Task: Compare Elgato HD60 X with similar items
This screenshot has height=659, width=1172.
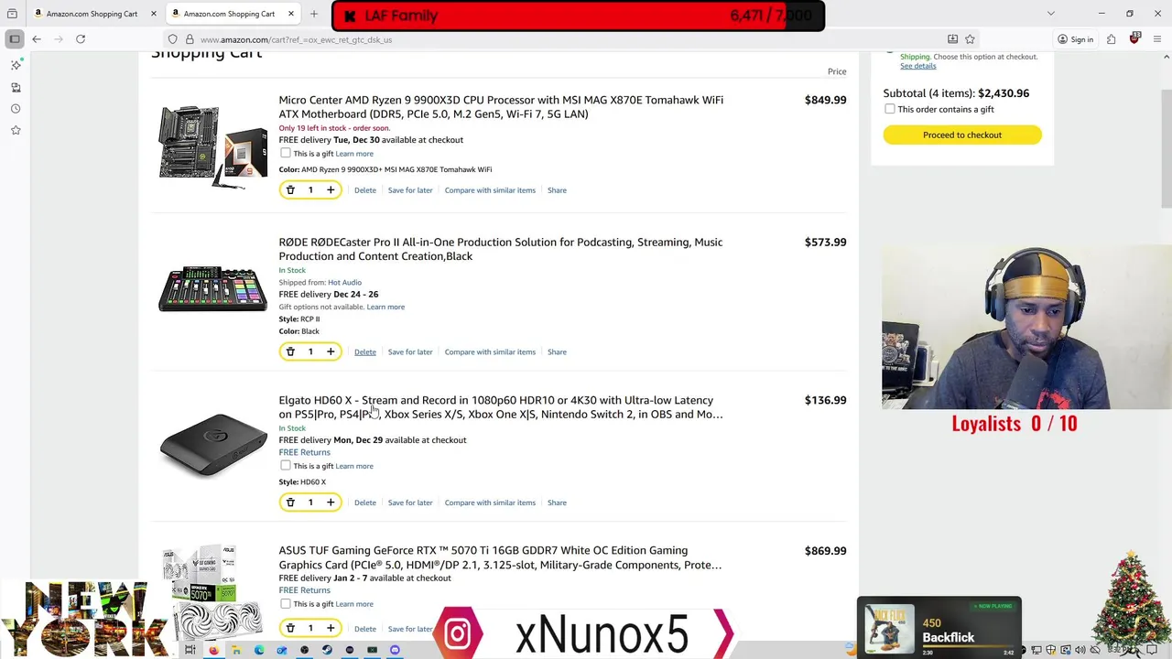Action: 490,502
